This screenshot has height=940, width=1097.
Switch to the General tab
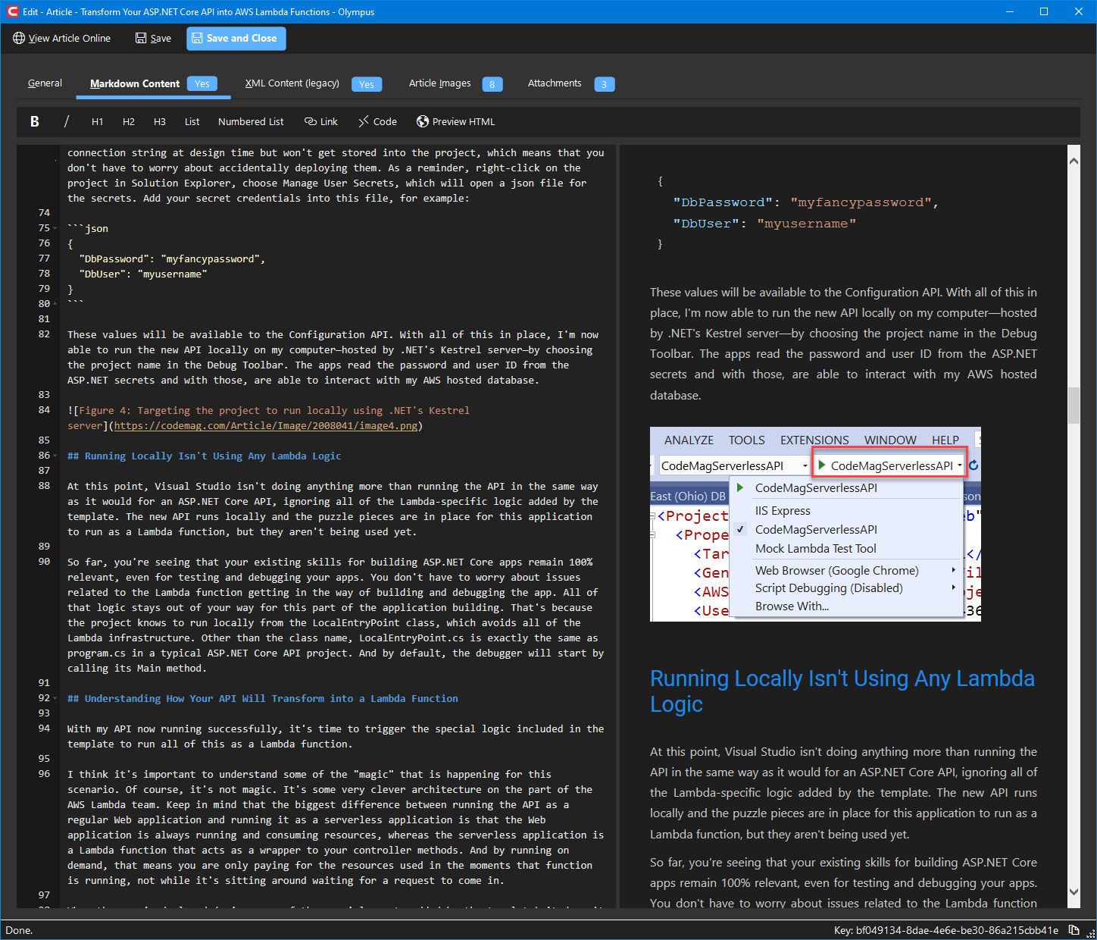[x=45, y=83]
